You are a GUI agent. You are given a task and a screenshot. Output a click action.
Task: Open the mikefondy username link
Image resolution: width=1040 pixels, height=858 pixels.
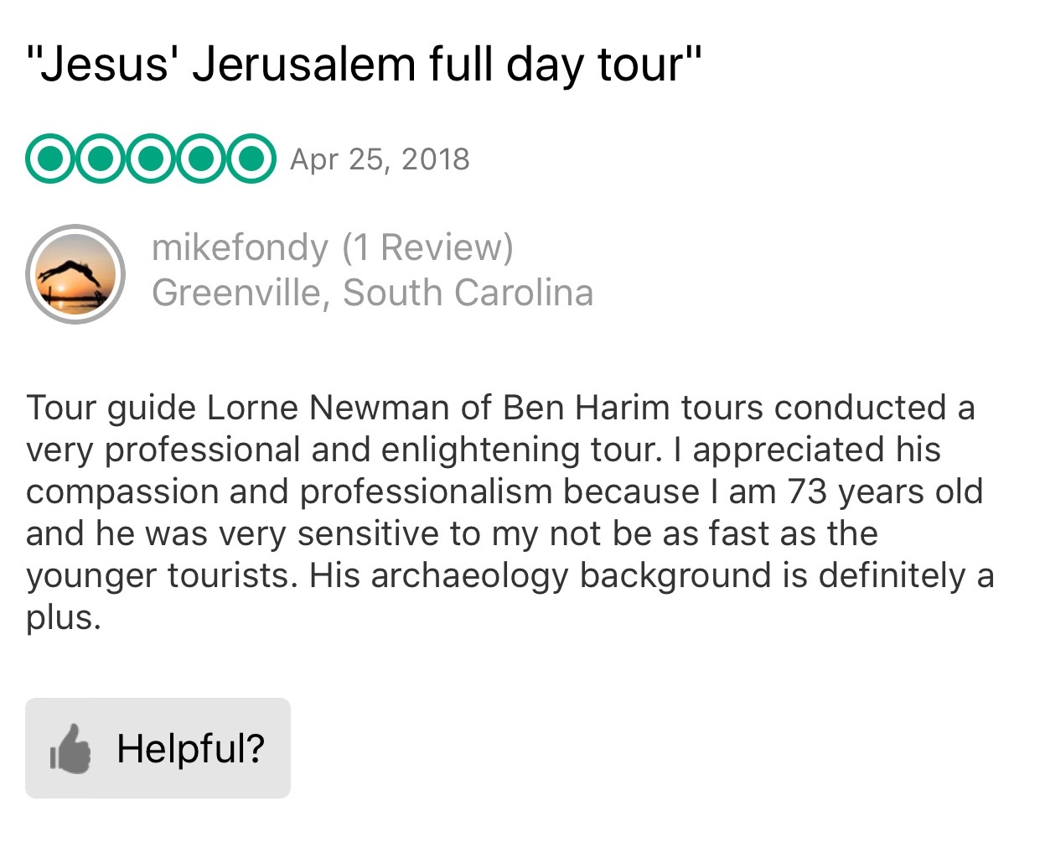[240, 247]
